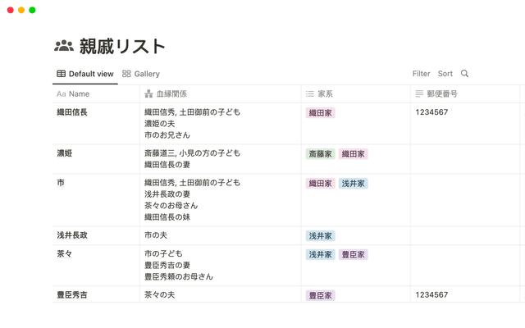Open the 家系 column header menu
The image size is (525, 328).
[x=325, y=94]
